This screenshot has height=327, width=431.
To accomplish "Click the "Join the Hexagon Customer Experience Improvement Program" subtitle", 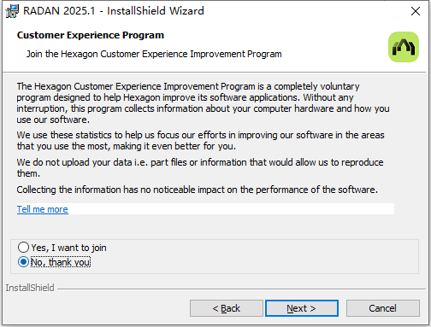I will (154, 54).
